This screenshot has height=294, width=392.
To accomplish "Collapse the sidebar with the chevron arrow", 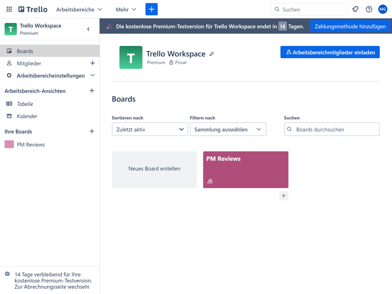I will (x=88, y=29).
